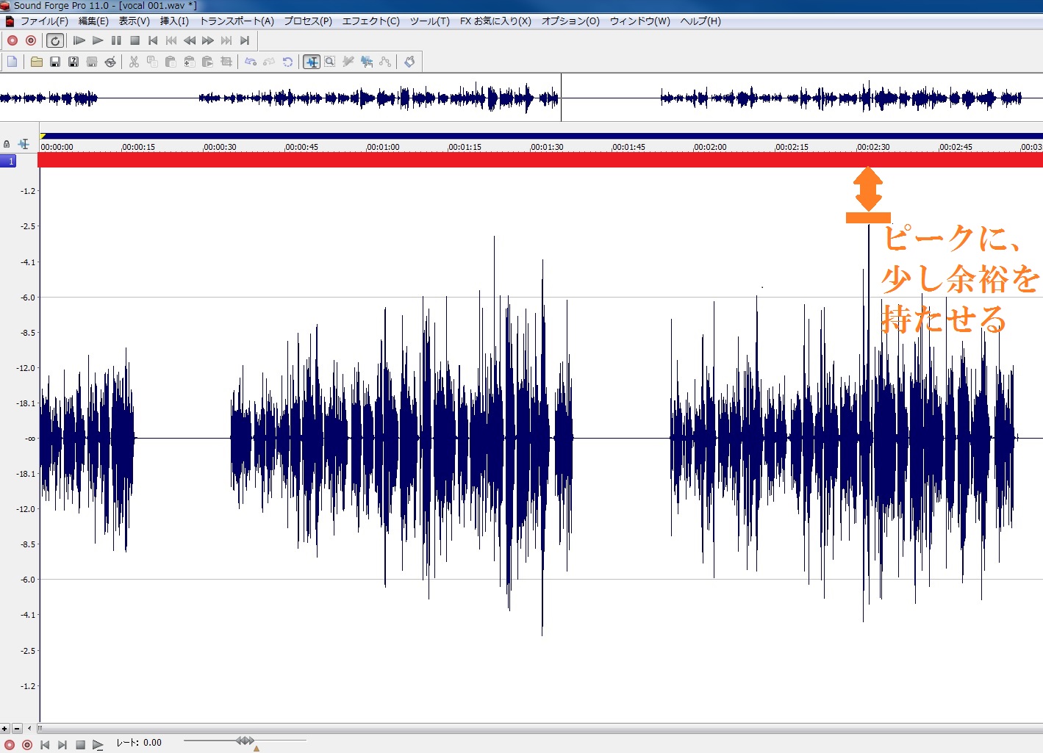This screenshot has height=753, width=1043.
Task: Click Arm and Record in the bottom window transport
Action: pyautogui.click(x=27, y=745)
